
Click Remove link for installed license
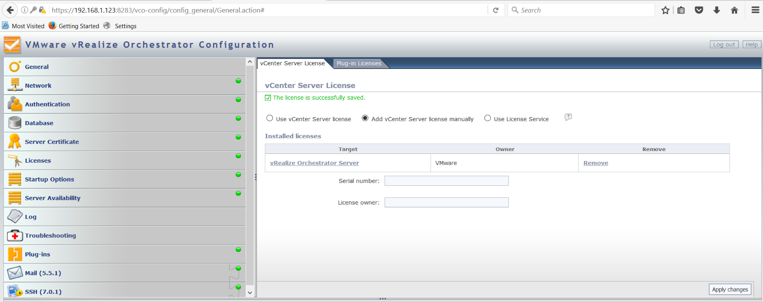pyautogui.click(x=595, y=163)
